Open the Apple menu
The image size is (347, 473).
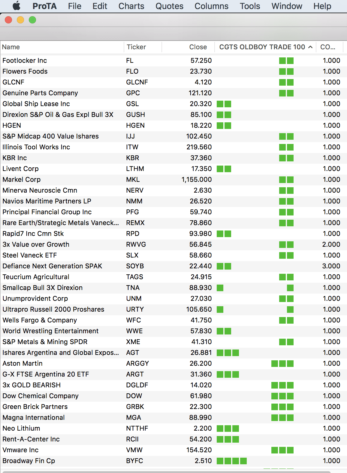17,6
